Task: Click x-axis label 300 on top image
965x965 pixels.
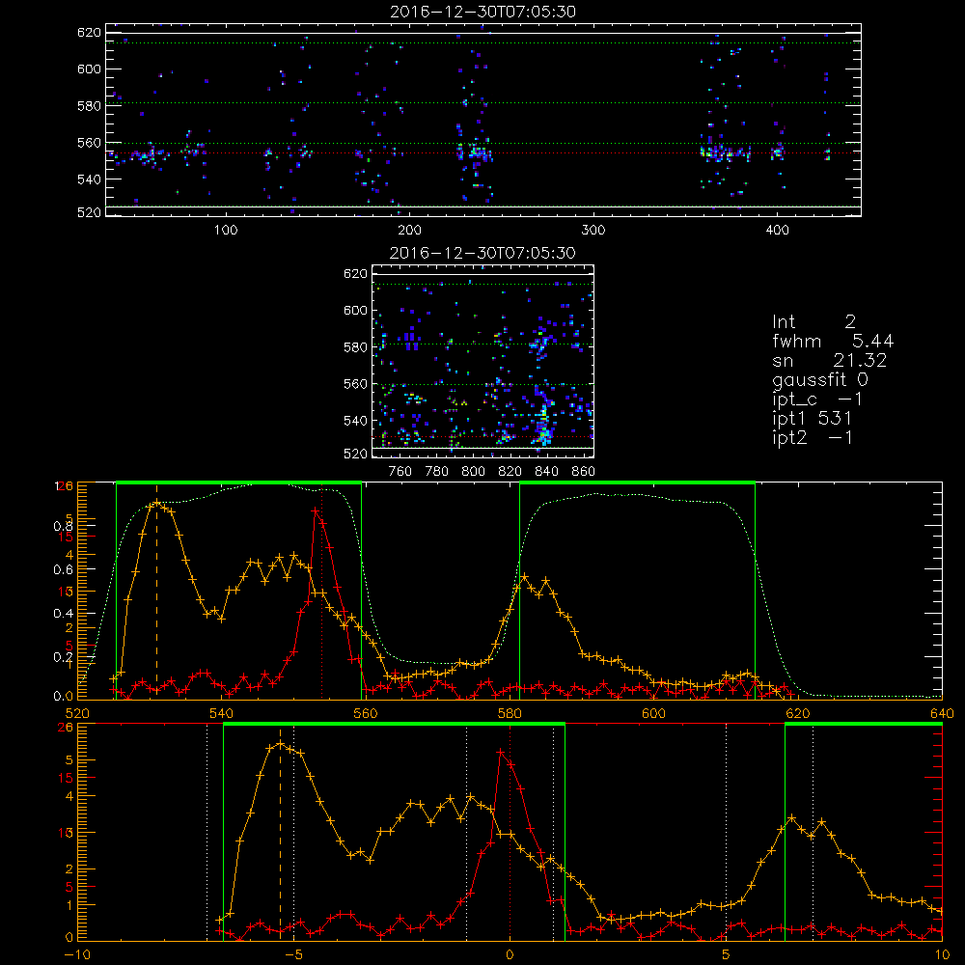Action: (x=593, y=231)
